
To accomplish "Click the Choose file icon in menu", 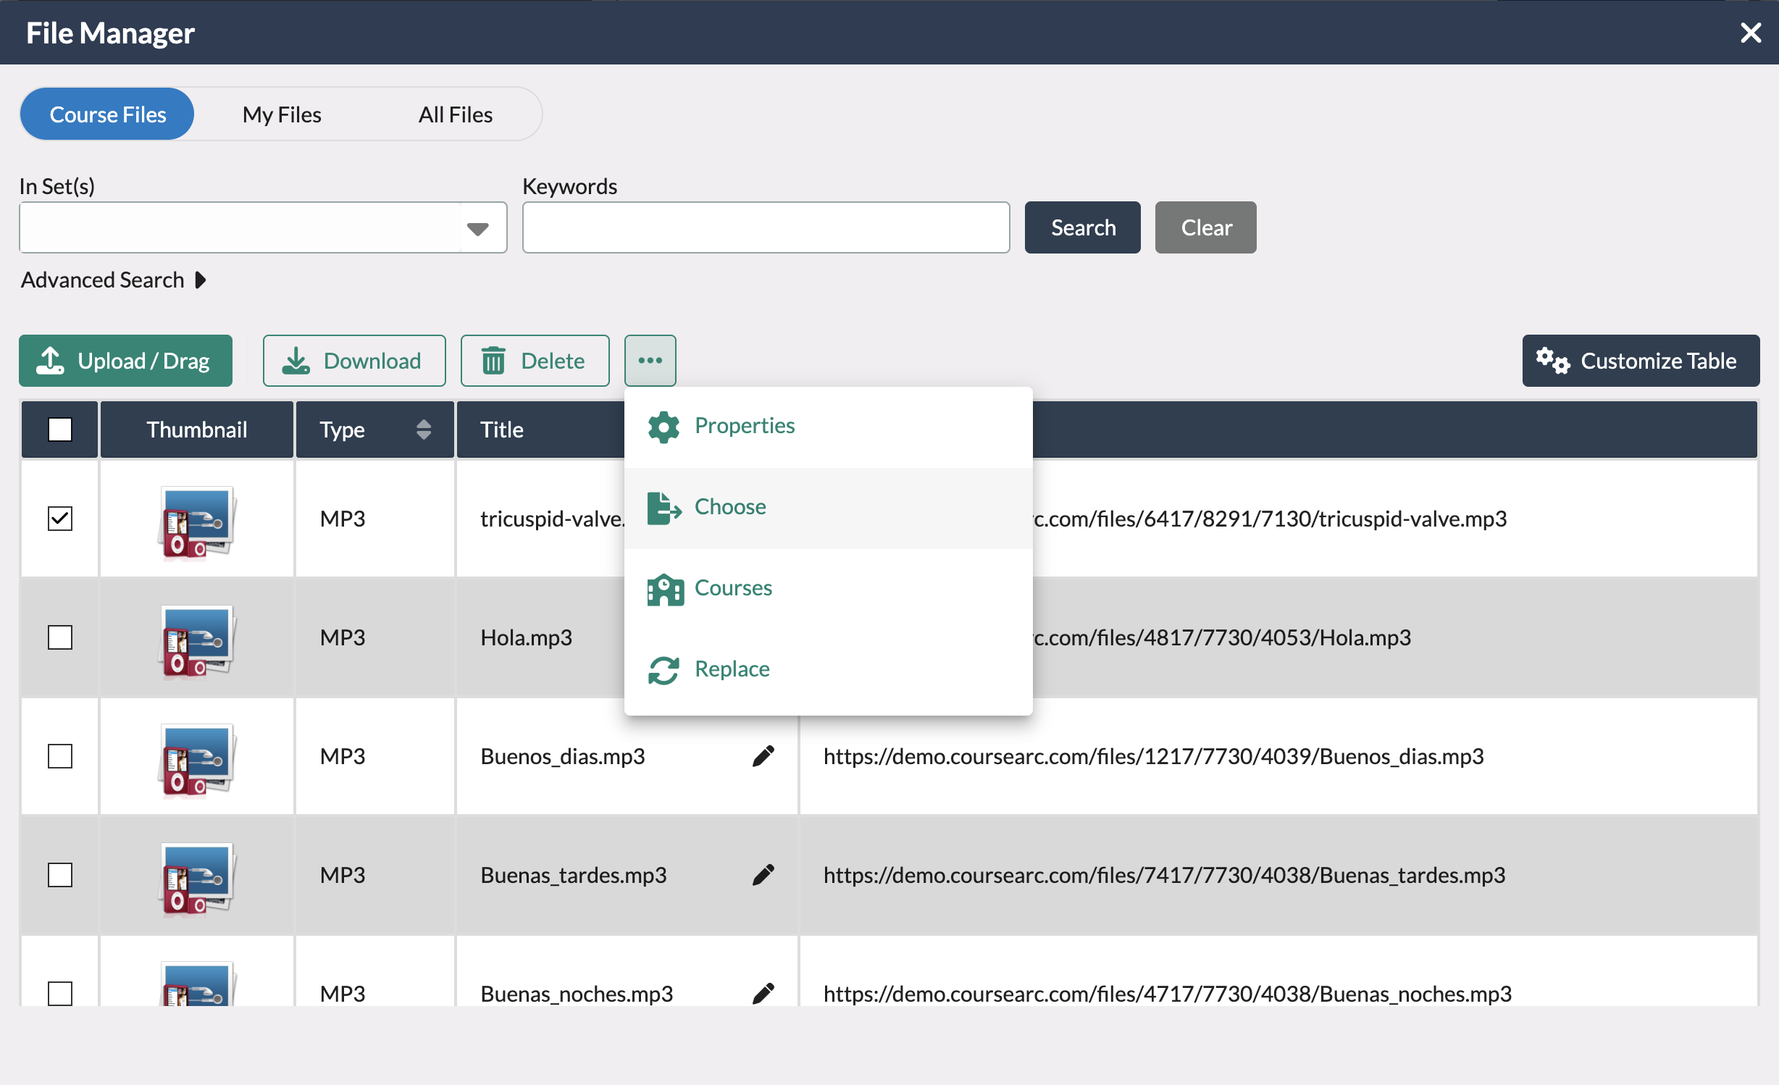I will [664, 508].
